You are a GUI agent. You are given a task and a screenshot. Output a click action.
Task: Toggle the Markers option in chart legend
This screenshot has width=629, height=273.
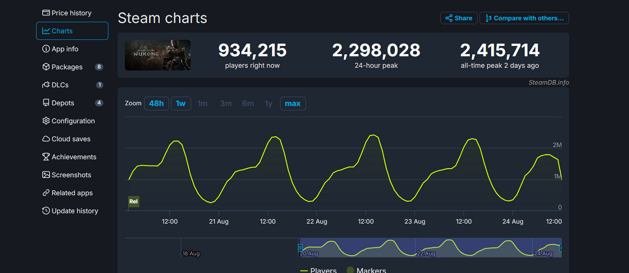pyautogui.click(x=366, y=270)
